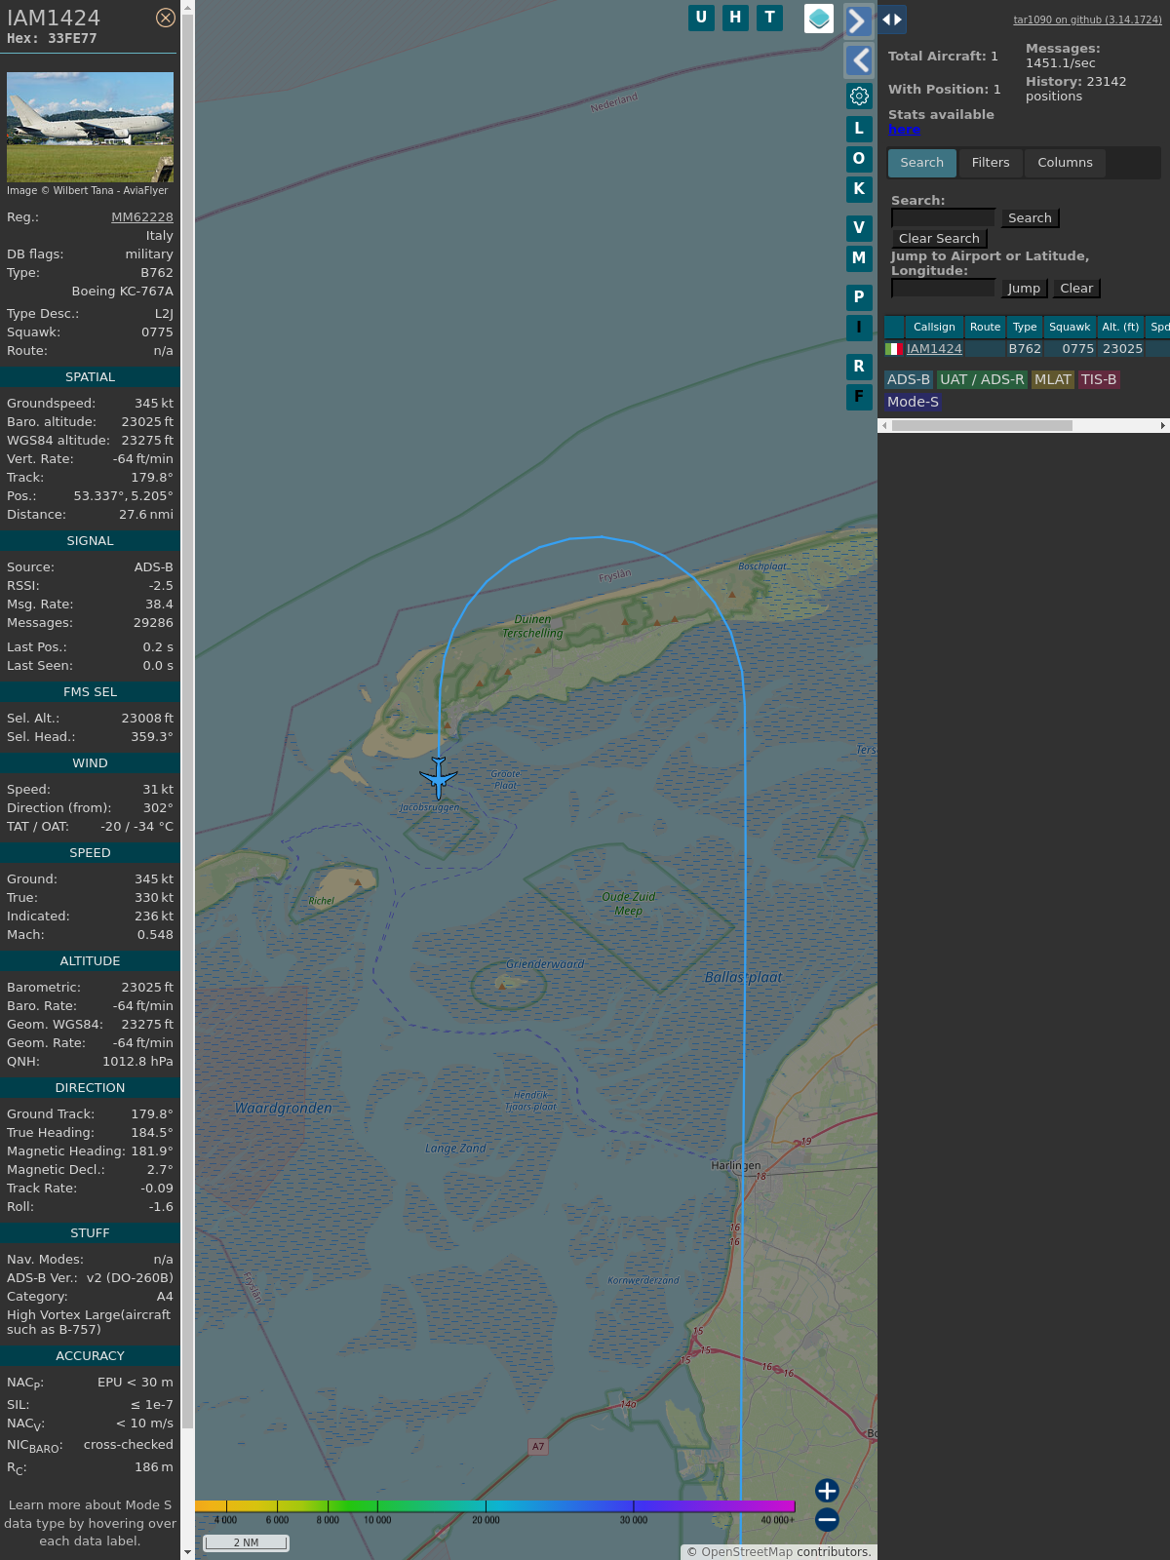Screen dimensions: 1170x1560
Task: Expand sidebar using right chevron button
Action: tap(858, 20)
